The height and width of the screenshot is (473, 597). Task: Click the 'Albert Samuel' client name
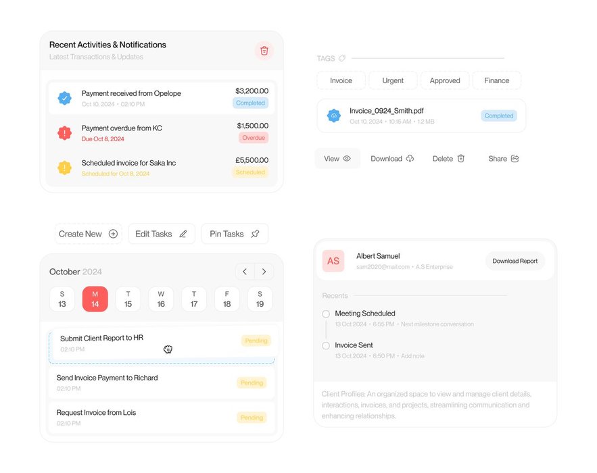tap(378, 256)
